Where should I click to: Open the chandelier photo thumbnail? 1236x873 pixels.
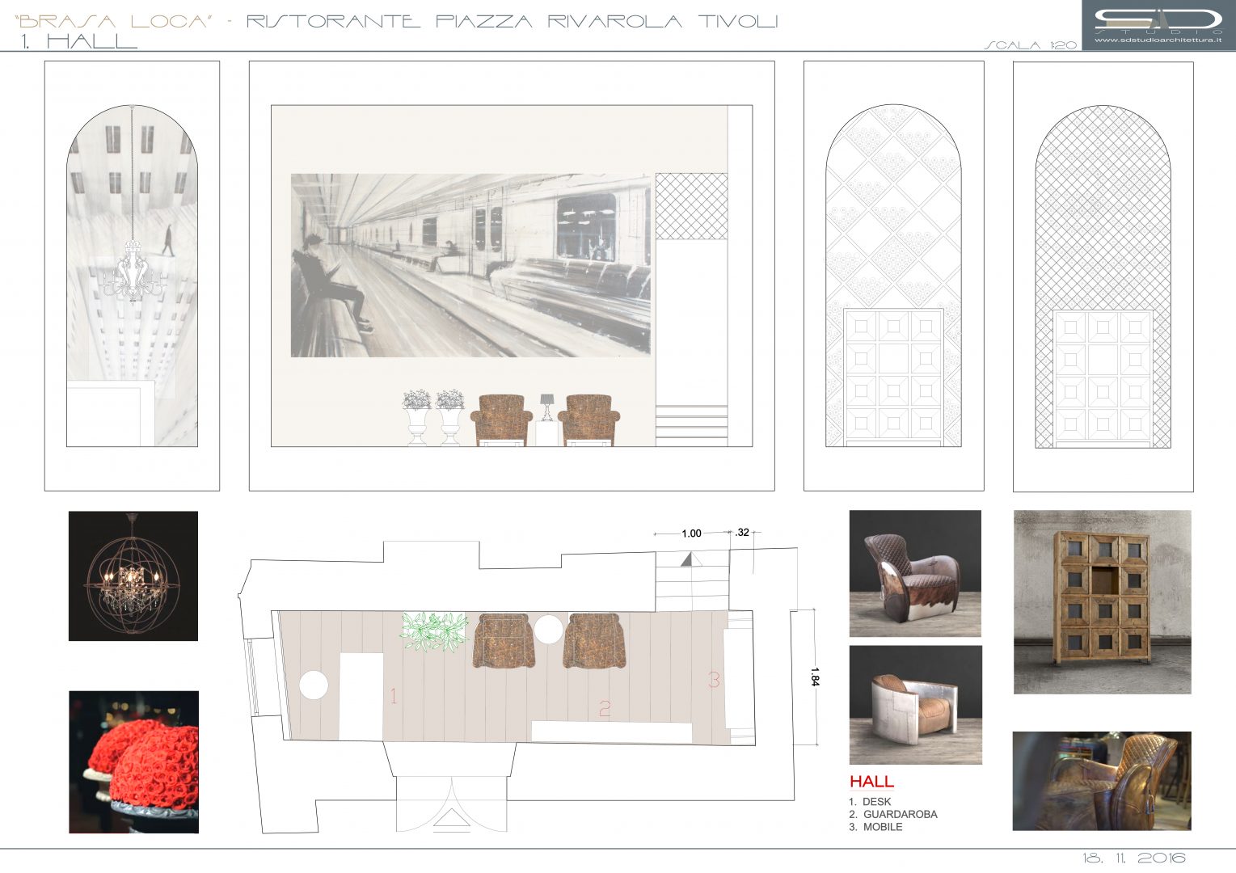point(133,576)
